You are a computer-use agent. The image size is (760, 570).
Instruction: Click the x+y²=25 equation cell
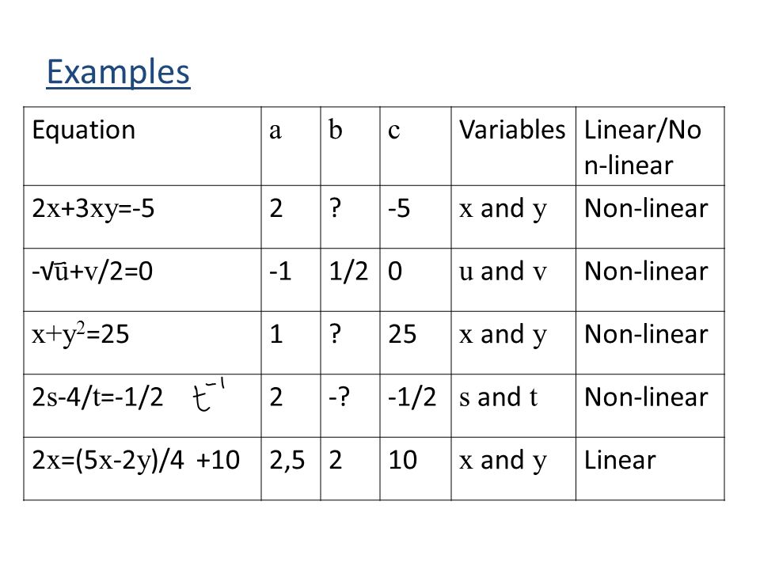[x=142, y=343]
